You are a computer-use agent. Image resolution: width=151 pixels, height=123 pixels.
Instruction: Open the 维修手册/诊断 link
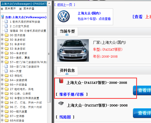71,95
